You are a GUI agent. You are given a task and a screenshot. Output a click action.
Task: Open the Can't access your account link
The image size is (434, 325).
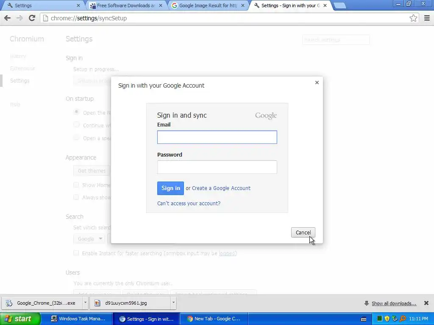(189, 204)
